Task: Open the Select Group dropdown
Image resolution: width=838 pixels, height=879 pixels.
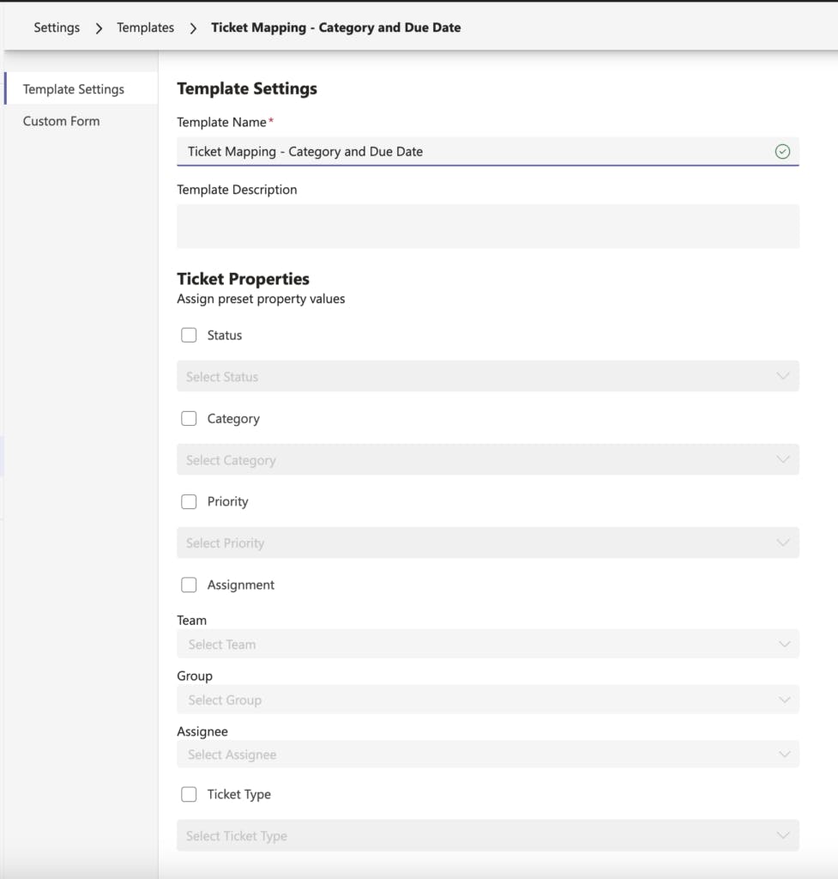Action: tap(487, 700)
